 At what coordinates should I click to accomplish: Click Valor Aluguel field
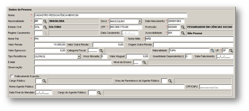coord(137,56)
